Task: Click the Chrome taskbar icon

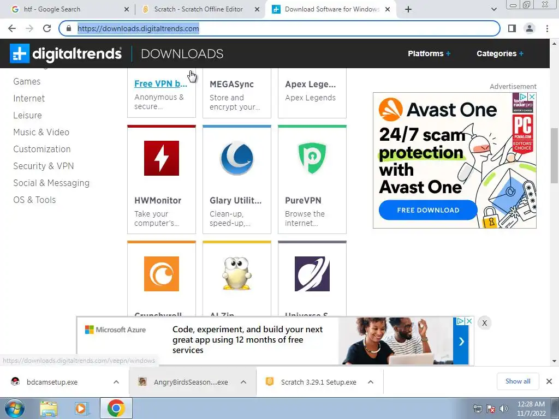Action: 116,408
